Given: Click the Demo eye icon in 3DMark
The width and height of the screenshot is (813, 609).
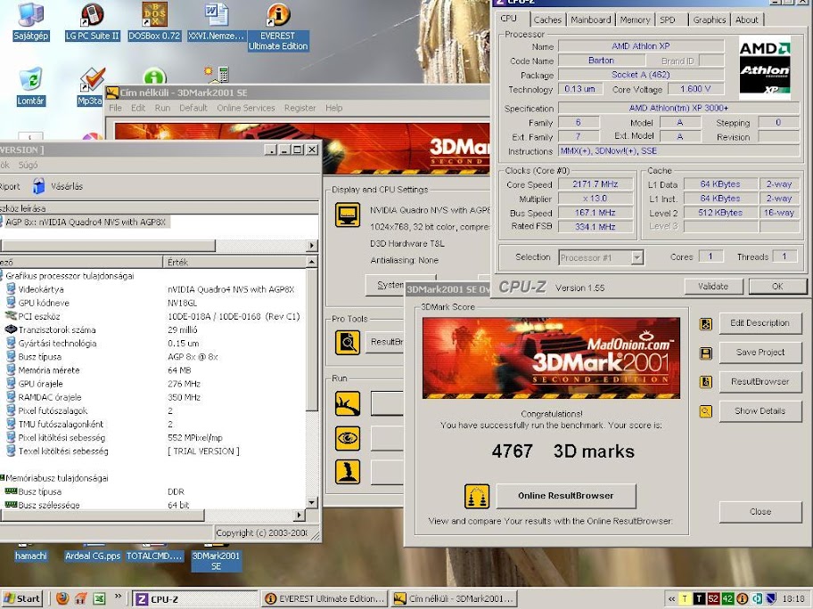Looking at the screenshot, I should coord(348,438).
